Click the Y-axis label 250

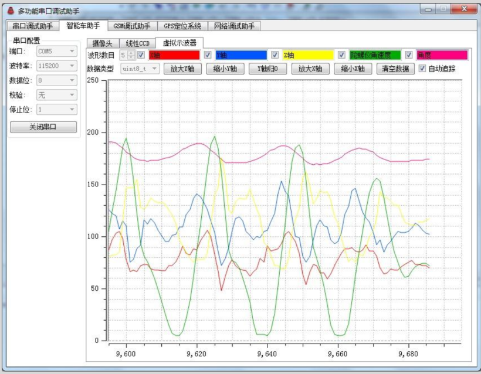[x=93, y=80]
